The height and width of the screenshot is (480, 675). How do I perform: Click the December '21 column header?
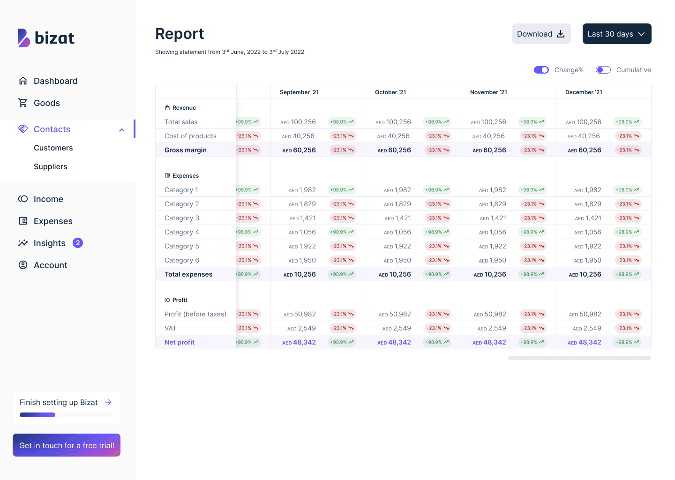coord(584,92)
